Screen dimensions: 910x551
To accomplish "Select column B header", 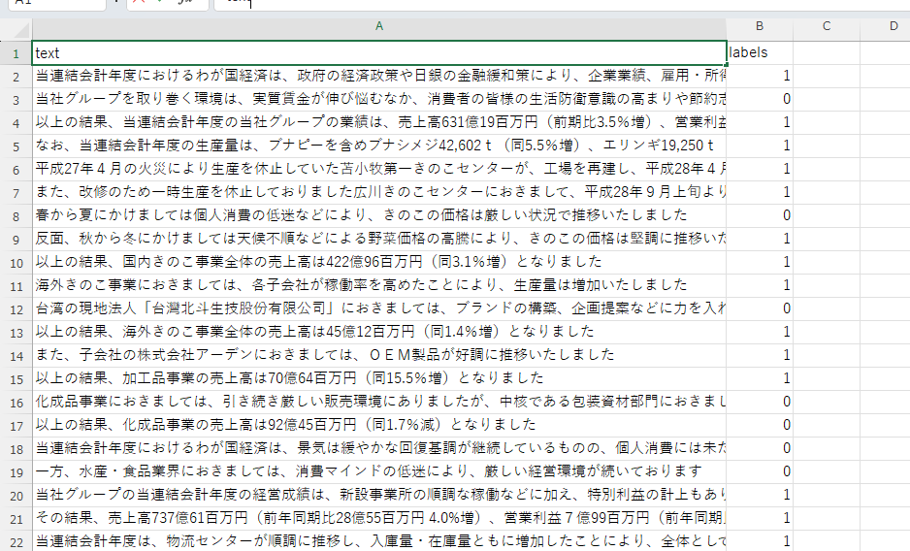I will coord(760,26).
